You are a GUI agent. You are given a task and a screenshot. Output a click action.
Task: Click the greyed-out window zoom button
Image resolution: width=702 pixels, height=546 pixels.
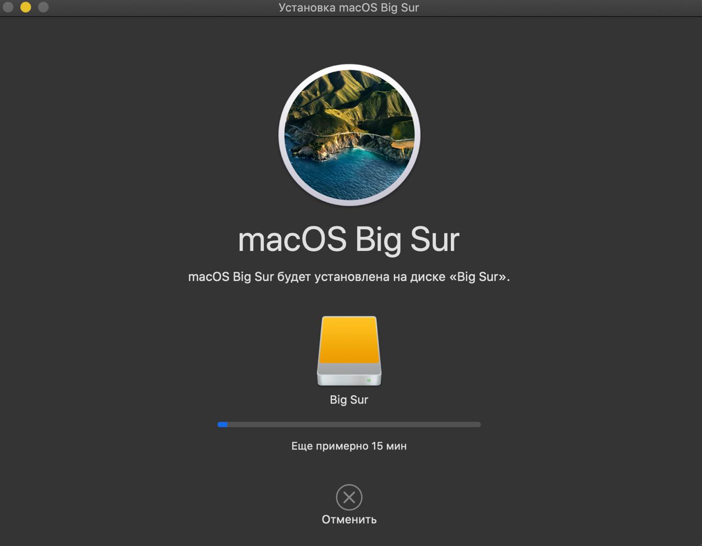(43, 7)
